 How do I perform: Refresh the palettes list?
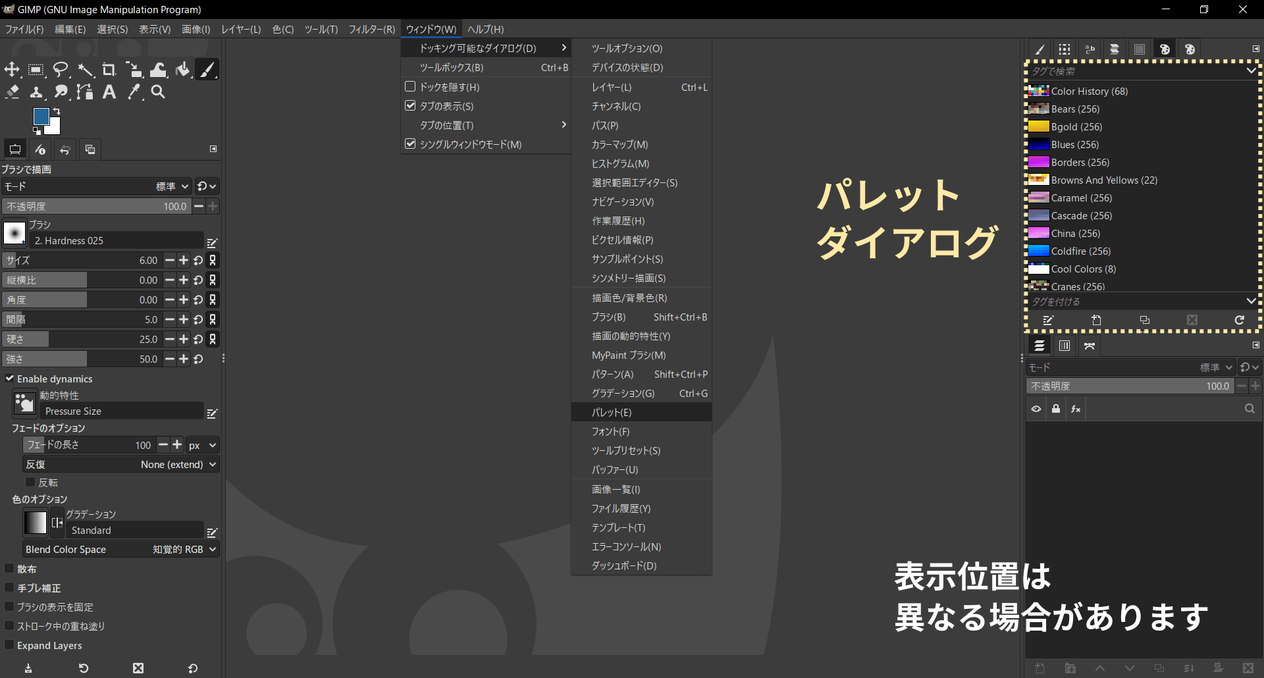1240,320
